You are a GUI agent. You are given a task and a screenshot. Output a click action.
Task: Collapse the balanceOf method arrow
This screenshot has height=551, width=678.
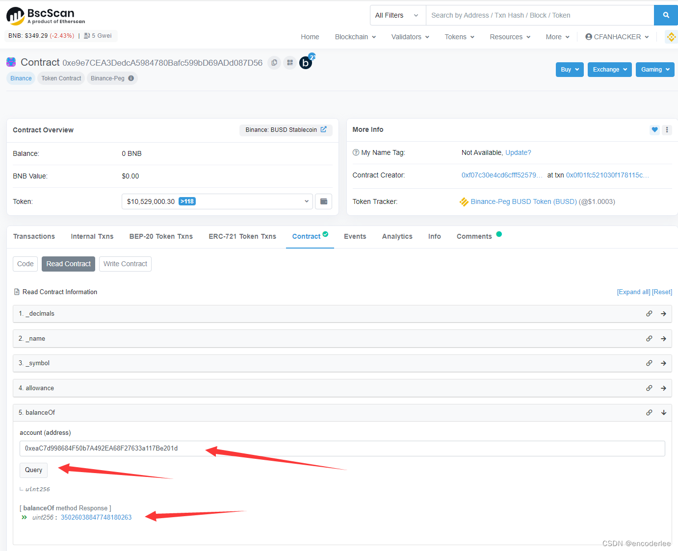coord(663,413)
